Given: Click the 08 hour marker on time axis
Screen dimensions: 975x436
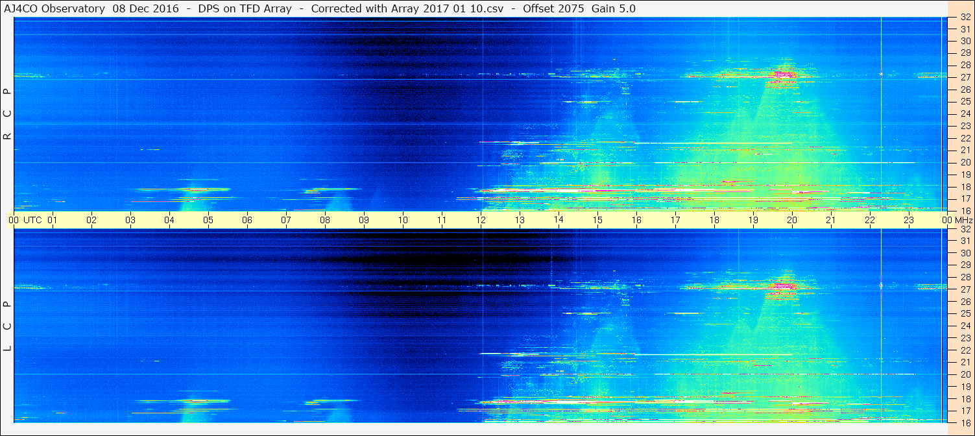Looking at the screenshot, I should (x=325, y=220).
